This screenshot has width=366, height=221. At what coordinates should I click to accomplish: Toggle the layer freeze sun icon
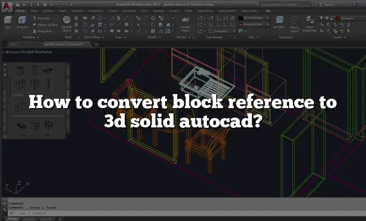(x=327, y=18)
